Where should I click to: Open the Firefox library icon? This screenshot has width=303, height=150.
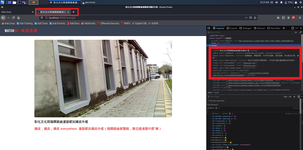click(278, 18)
